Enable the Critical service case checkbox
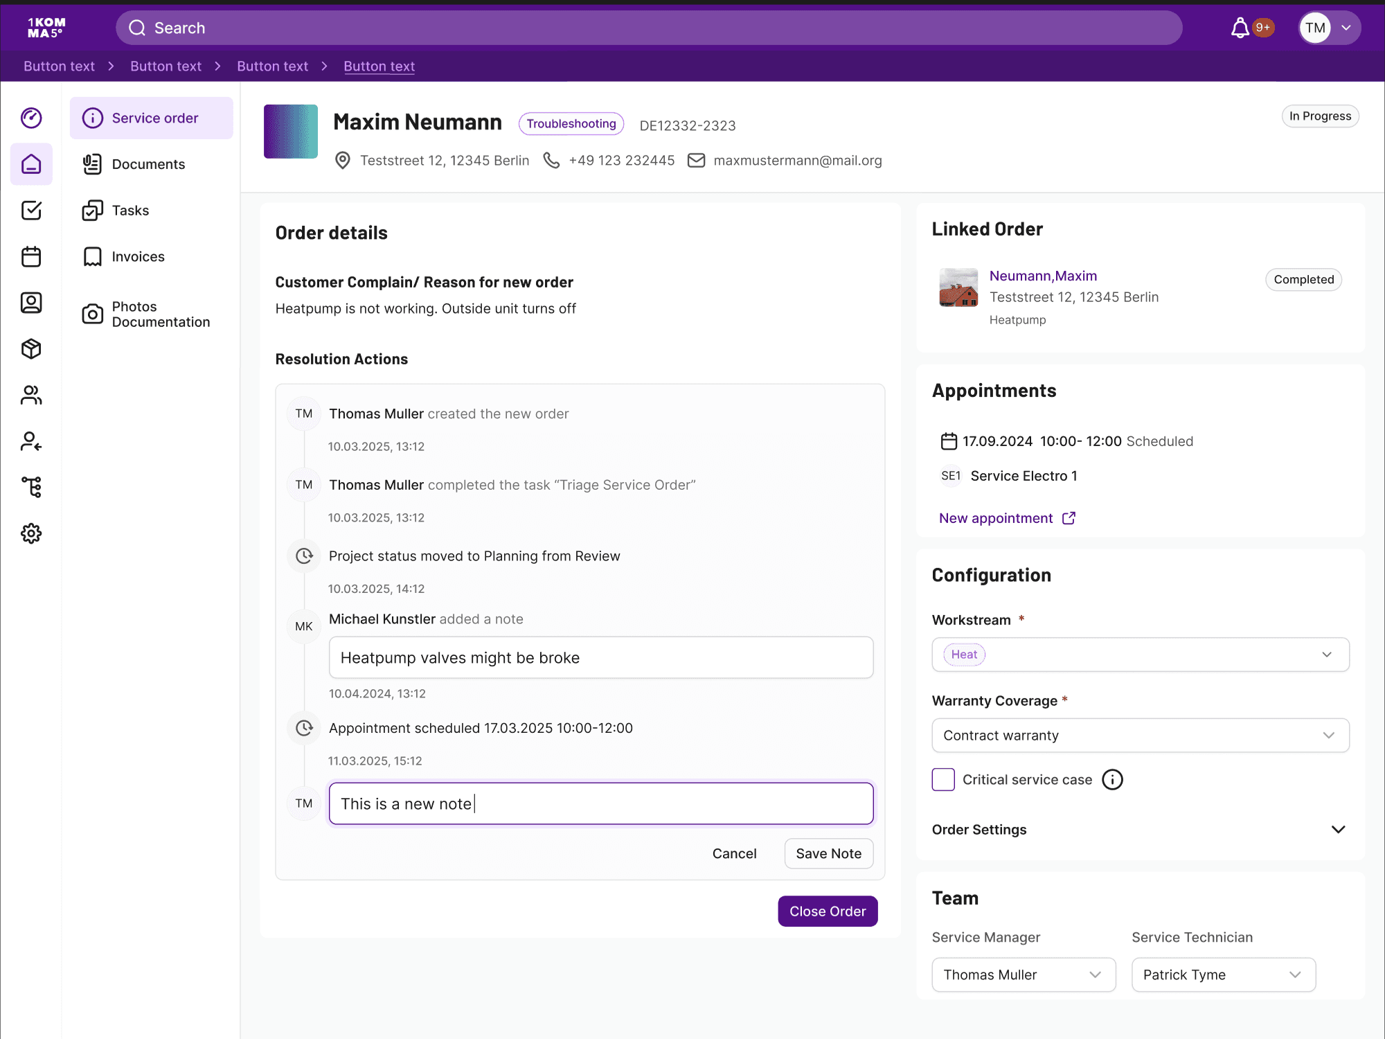The width and height of the screenshot is (1385, 1039). 943,779
